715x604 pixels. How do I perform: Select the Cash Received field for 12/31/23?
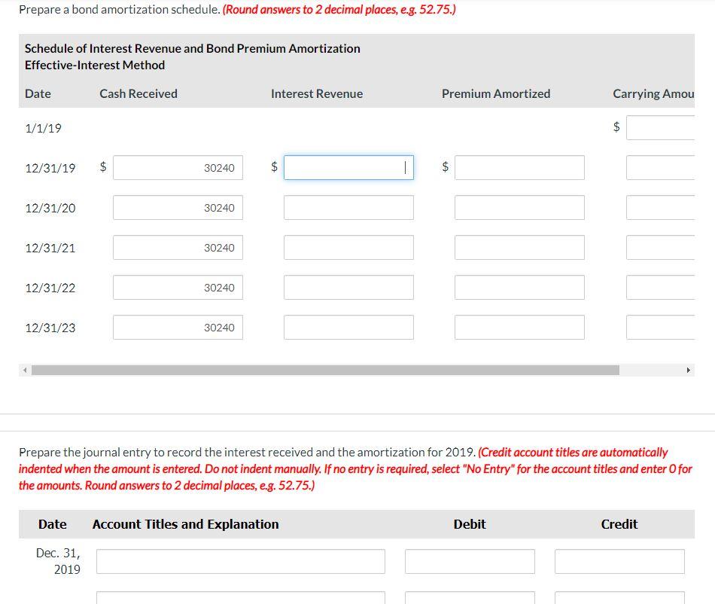click(x=177, y=327)
